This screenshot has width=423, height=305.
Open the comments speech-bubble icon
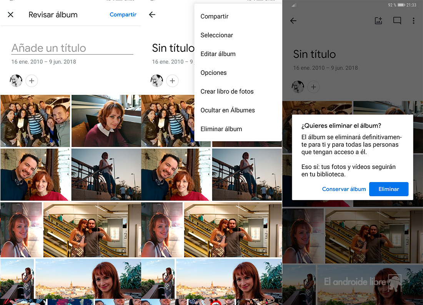click(397, 21)
